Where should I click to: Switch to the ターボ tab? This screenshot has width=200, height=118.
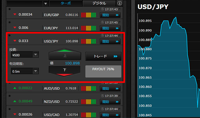point(66,3)
